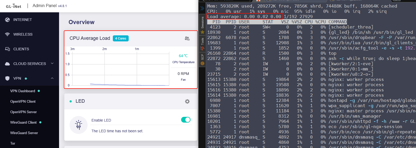This screenshot has height=148, width=416.
Task: Click the VPN shield icon
Action: coord(7,78)
